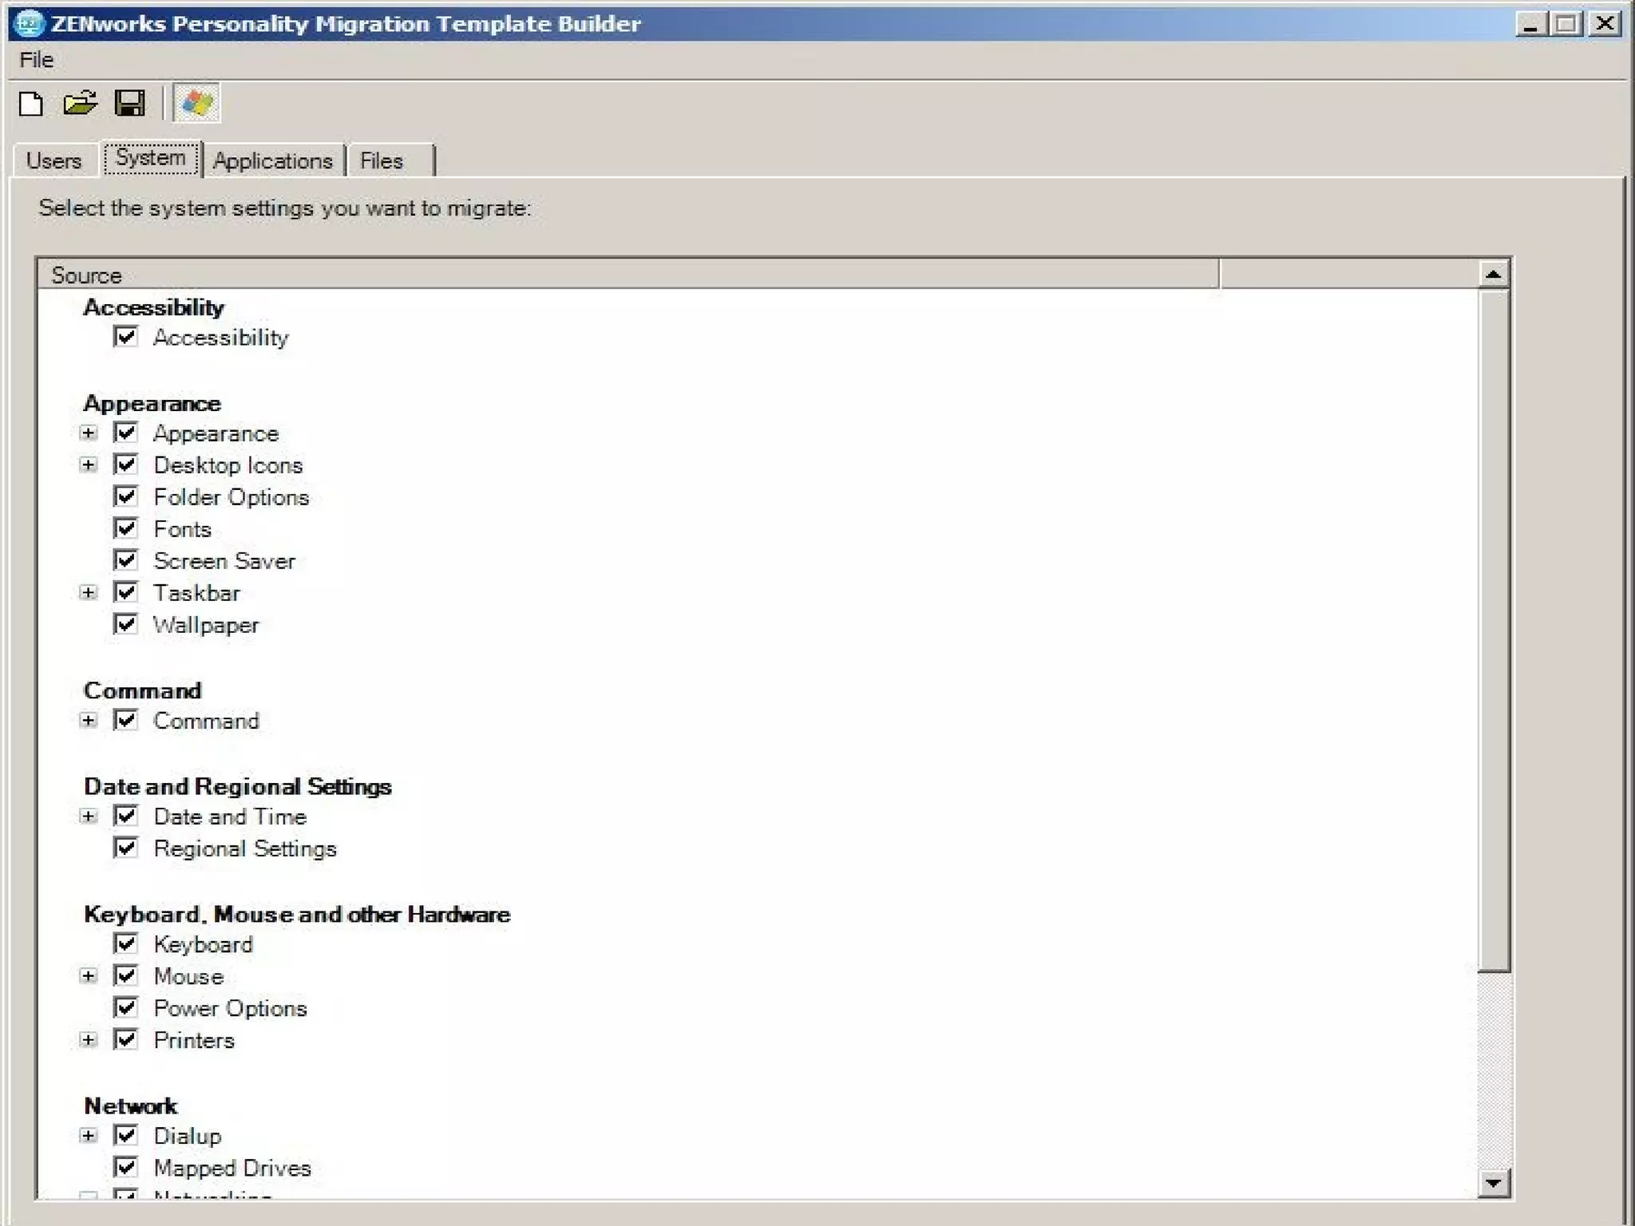Screen dimensions: 1635x1226
Task: Expand the Printers tree node
Action: [x=89, y=1040]
